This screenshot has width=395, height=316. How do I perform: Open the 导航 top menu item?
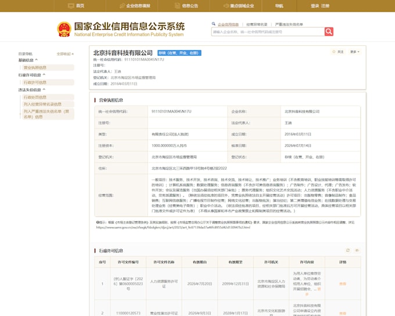[x=279, y=6]
